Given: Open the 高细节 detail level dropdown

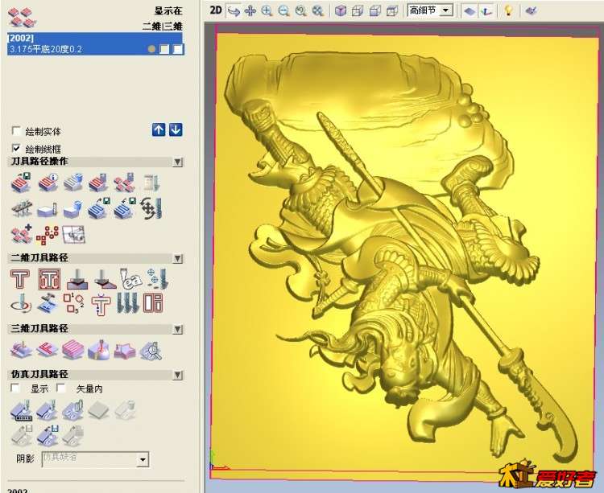Looking at the screenshot, I should (446, 10).
